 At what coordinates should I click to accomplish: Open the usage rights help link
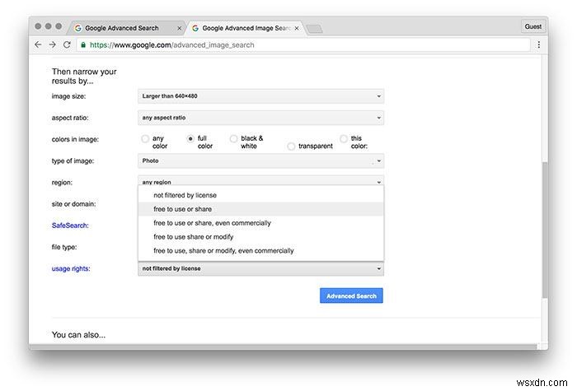click(x=71, y=268)
